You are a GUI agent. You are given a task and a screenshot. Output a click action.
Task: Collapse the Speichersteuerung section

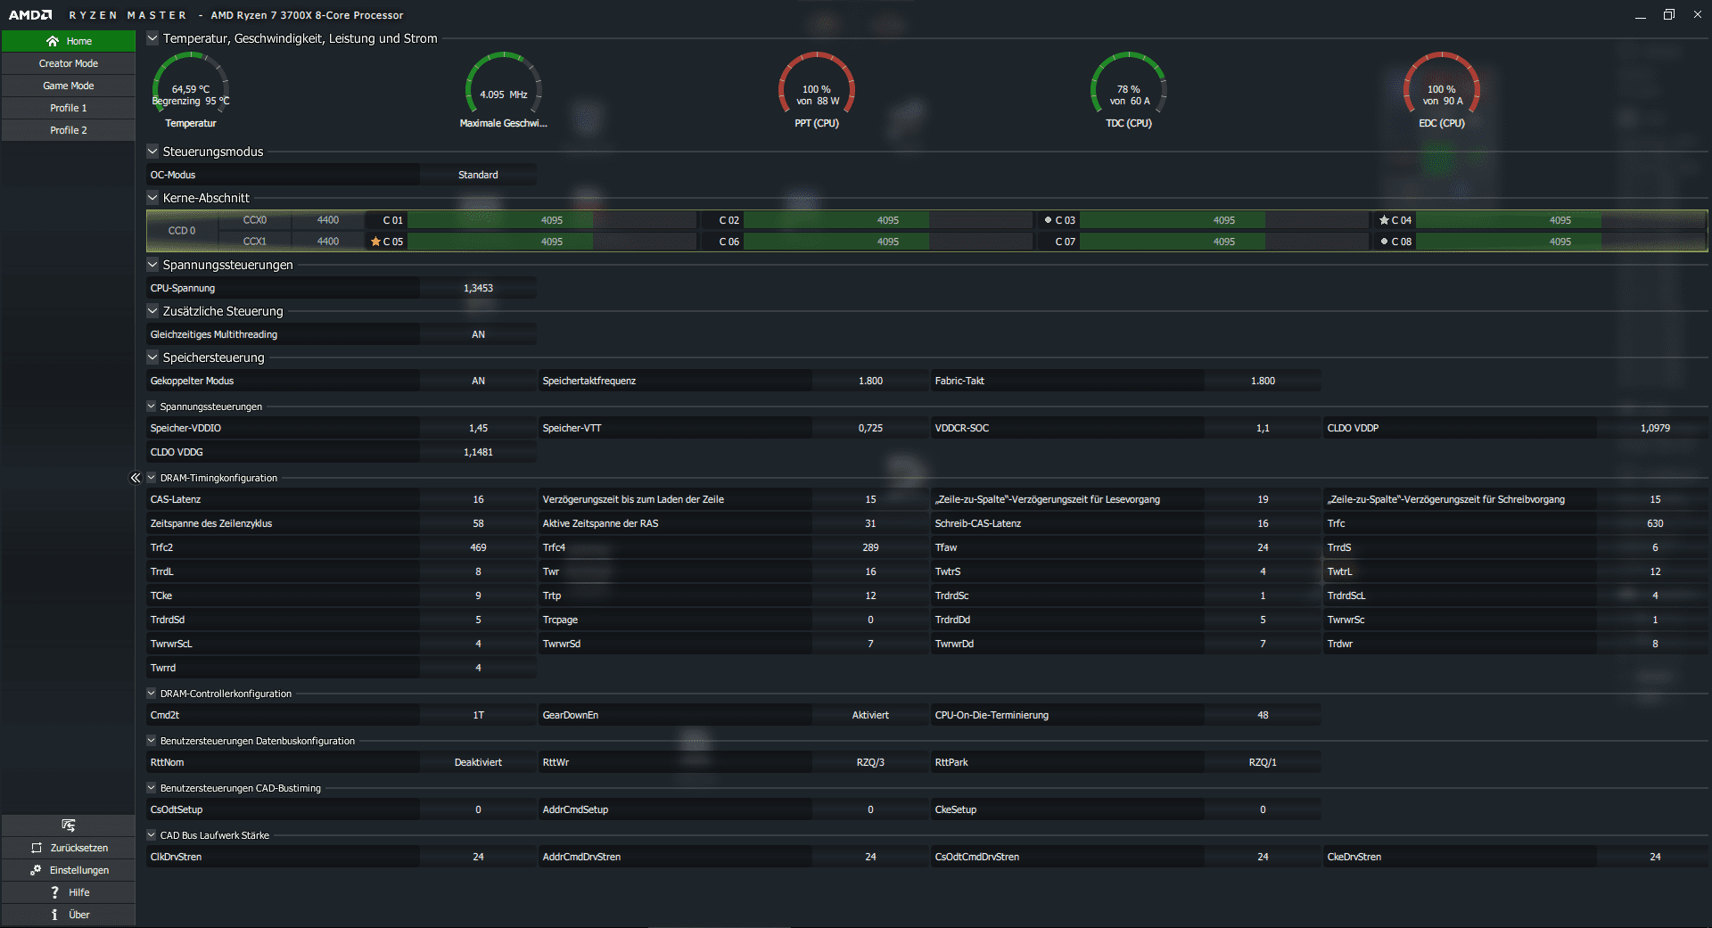(x=152, y=357)
